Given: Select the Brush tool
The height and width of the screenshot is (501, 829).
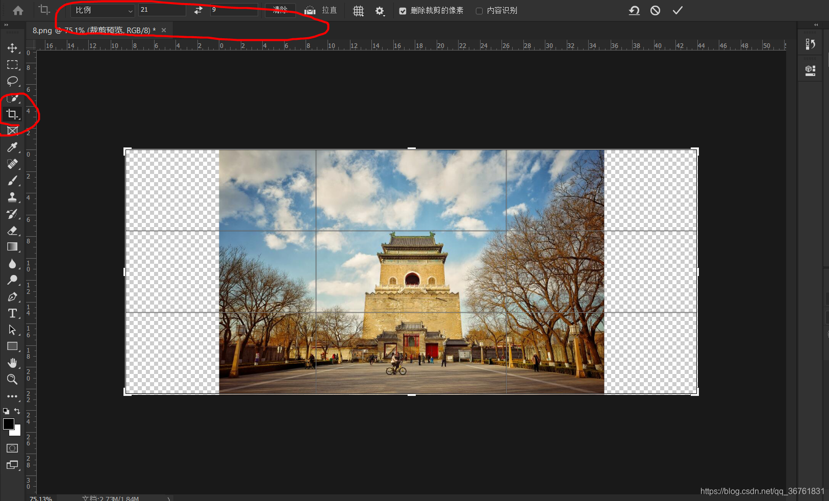Looking at the screenshot, I should 12,181.
